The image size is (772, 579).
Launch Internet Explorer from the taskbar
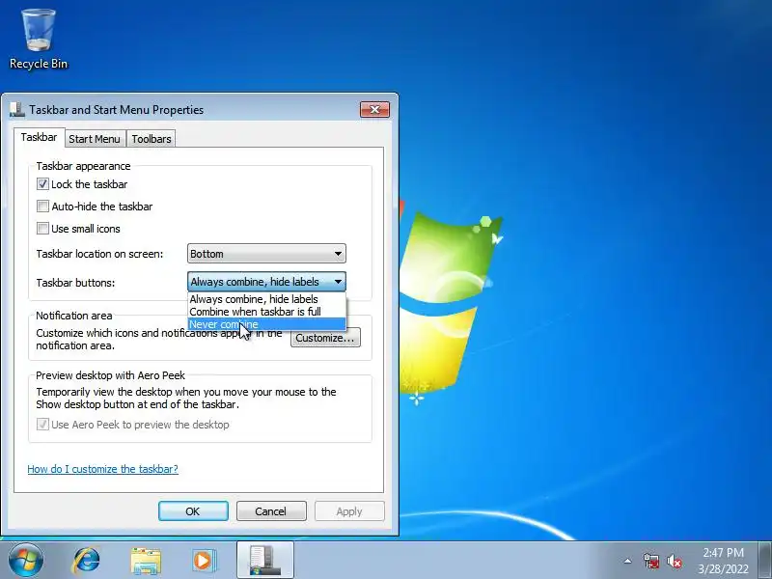[x=86, y=561]
